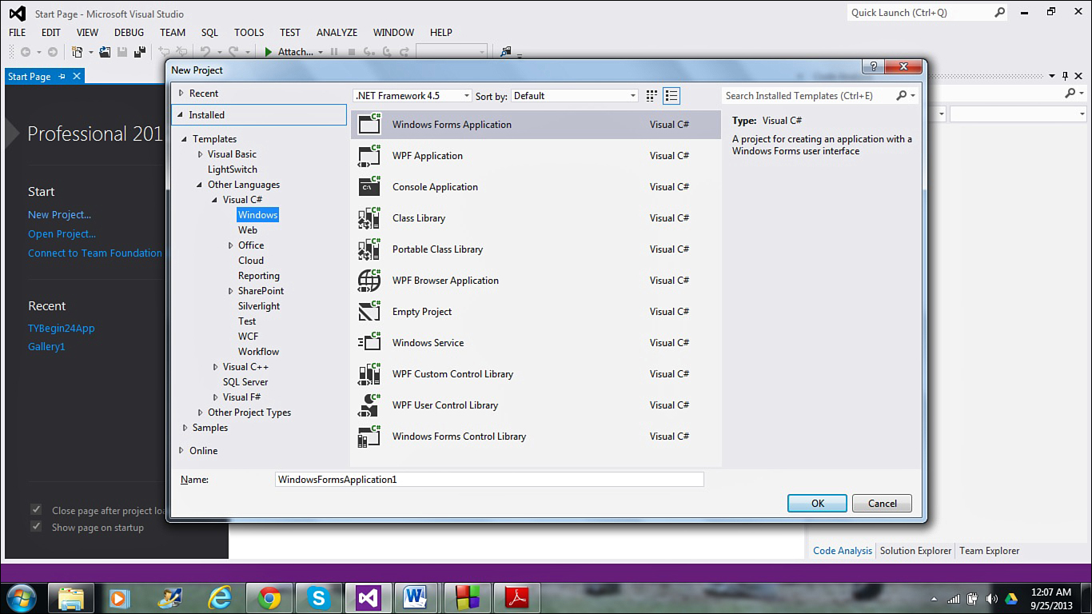Viewport: 1092px width, 614px height.
Task: Click the Navigate Backward toolbar icon
Action: [x=26, y=52]
